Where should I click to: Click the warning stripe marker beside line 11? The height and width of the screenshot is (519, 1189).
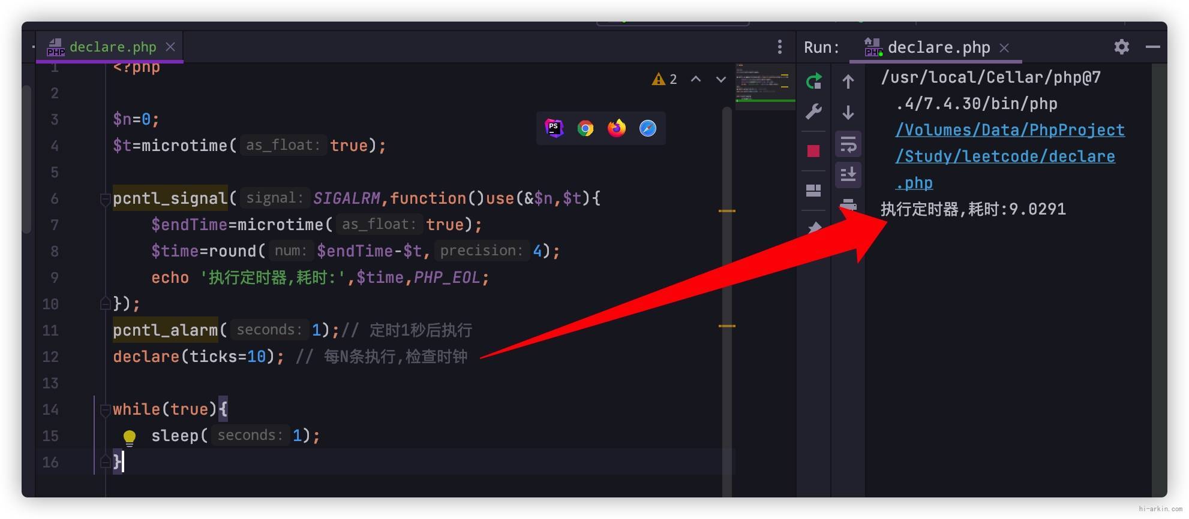[726, 326]
